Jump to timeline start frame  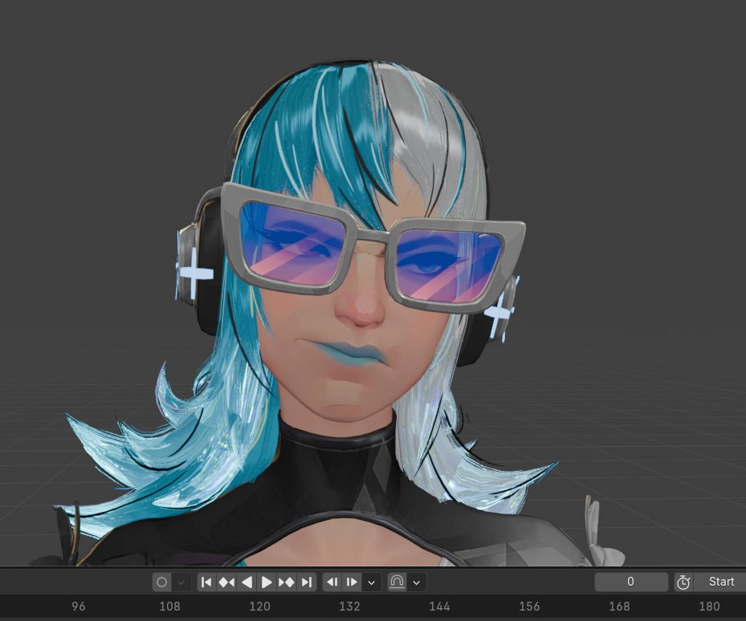206,582
